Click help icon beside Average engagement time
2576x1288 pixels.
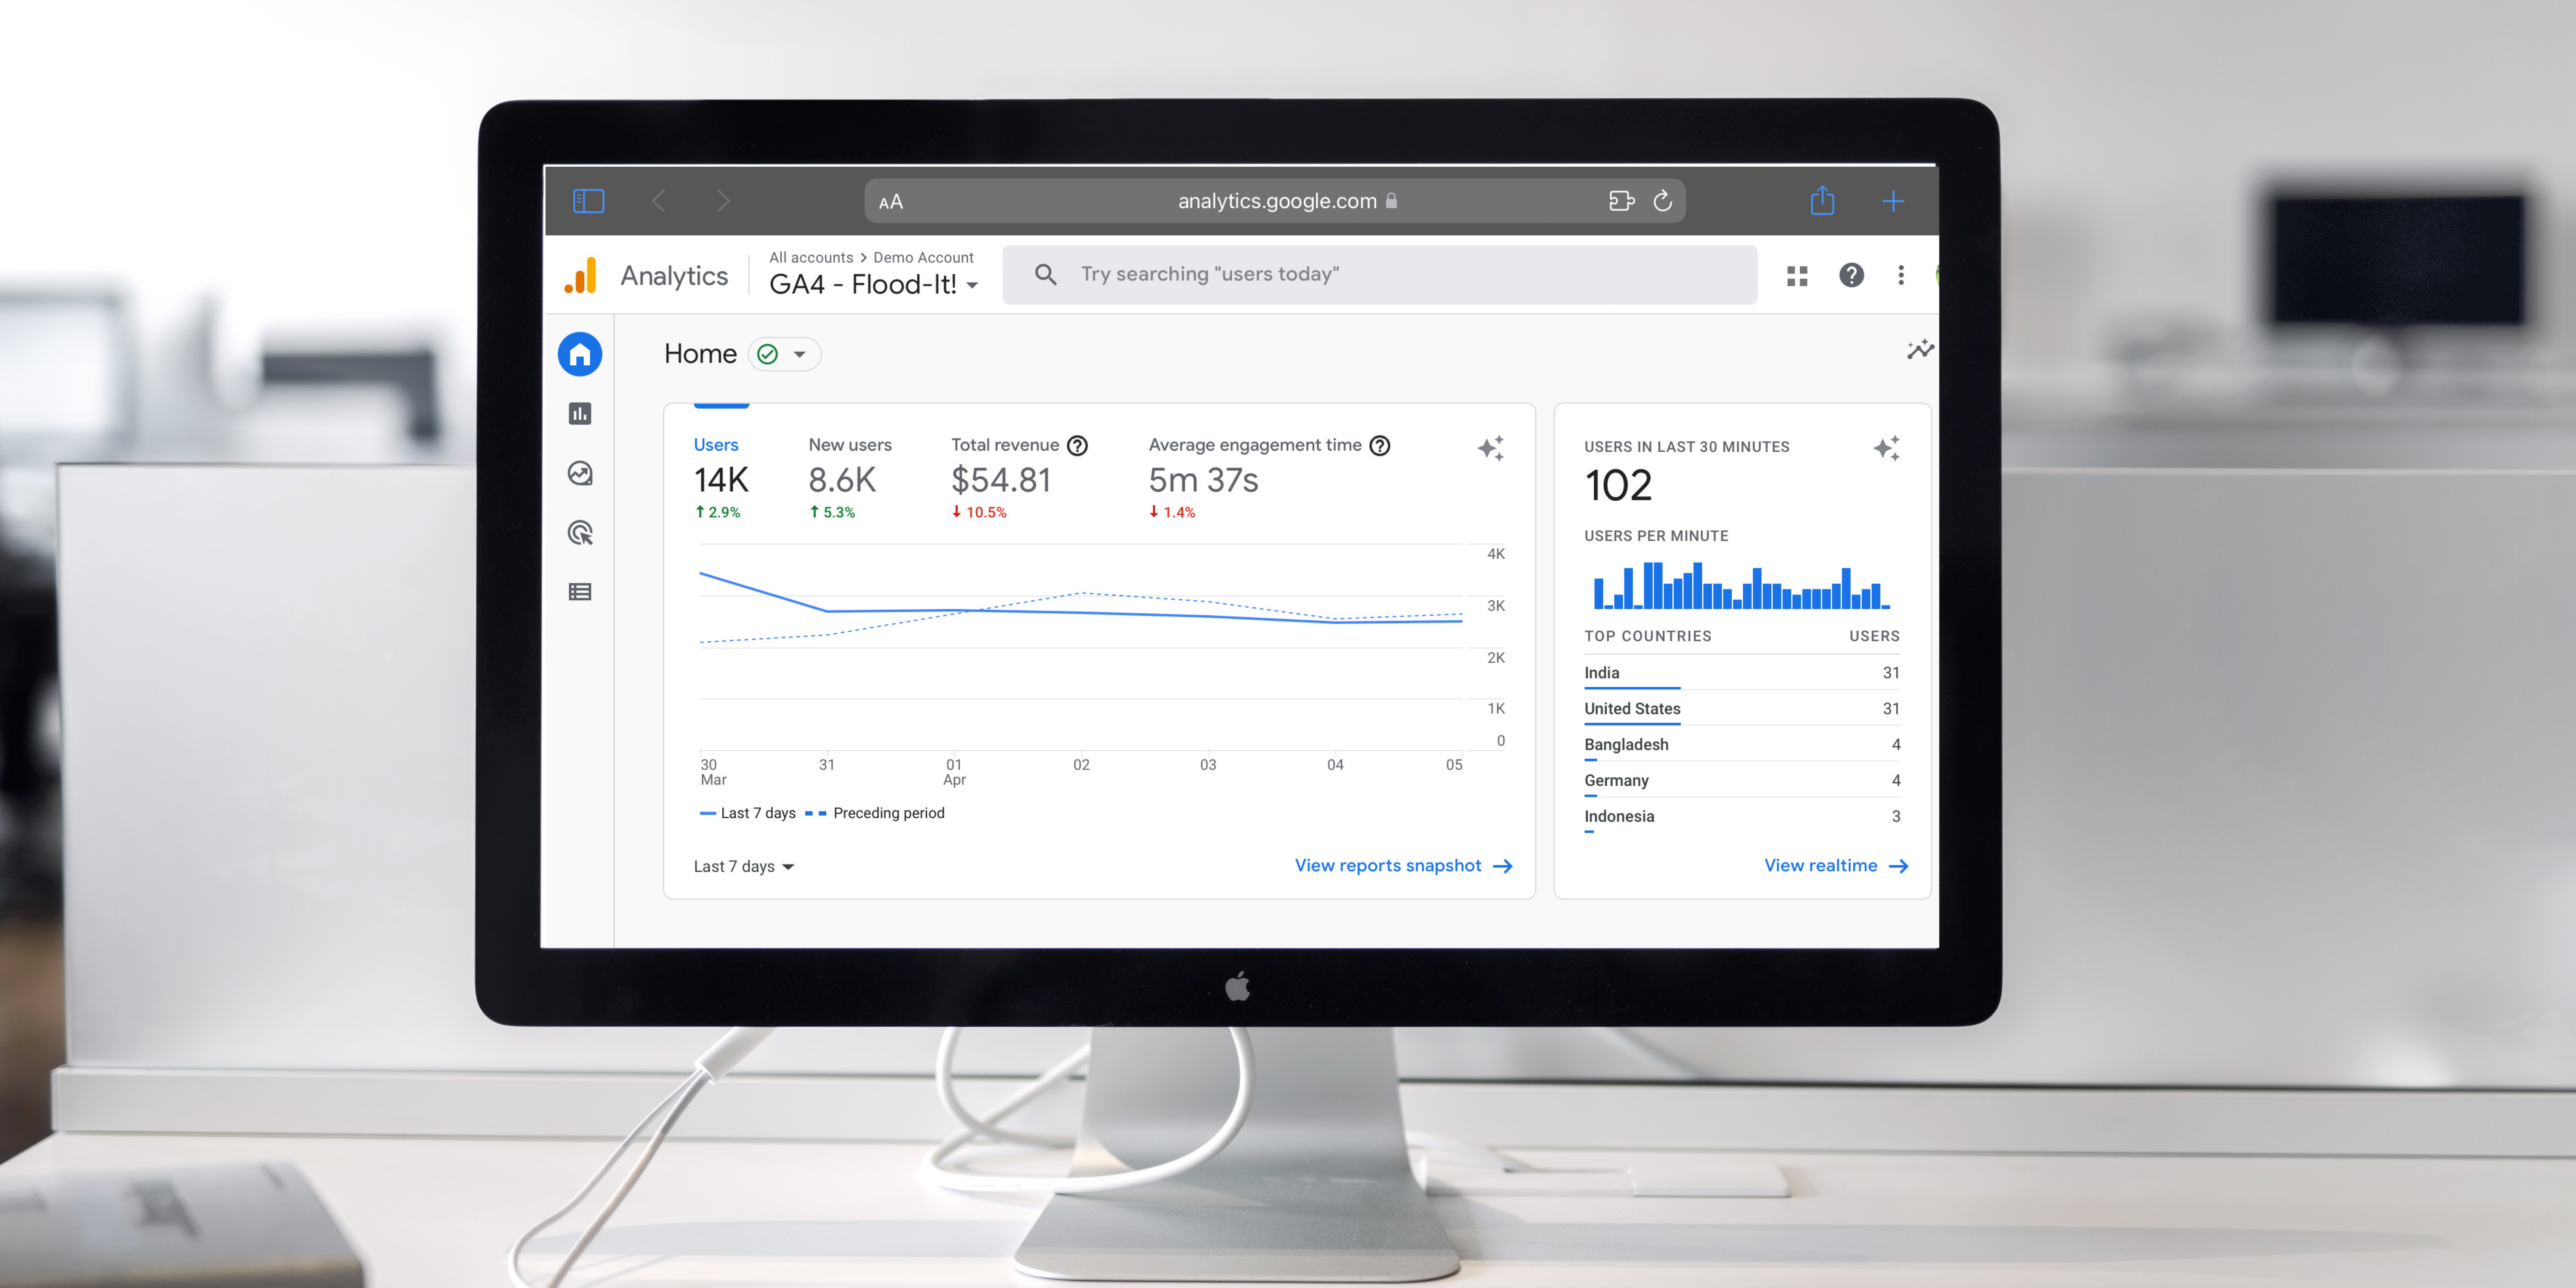tap(1380, 446)
